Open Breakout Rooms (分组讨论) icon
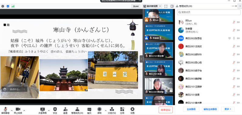 coord(112,109)
